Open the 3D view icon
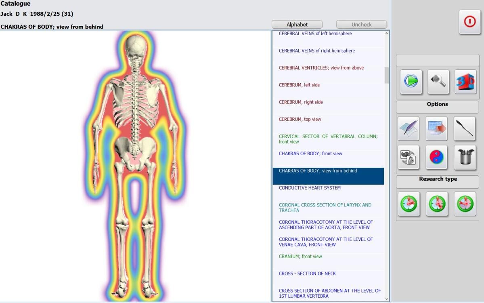This screenshot has width=484, height=303. tap(465, 82)
